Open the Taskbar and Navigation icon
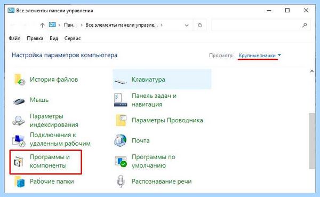 121,100
